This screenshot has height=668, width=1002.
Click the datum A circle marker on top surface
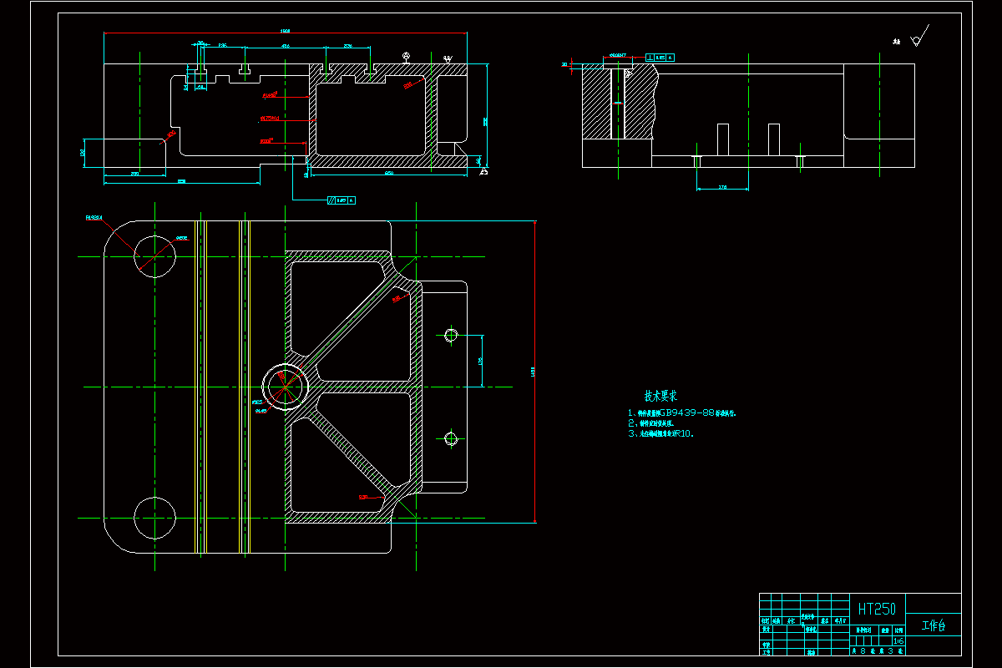[406, 56]
